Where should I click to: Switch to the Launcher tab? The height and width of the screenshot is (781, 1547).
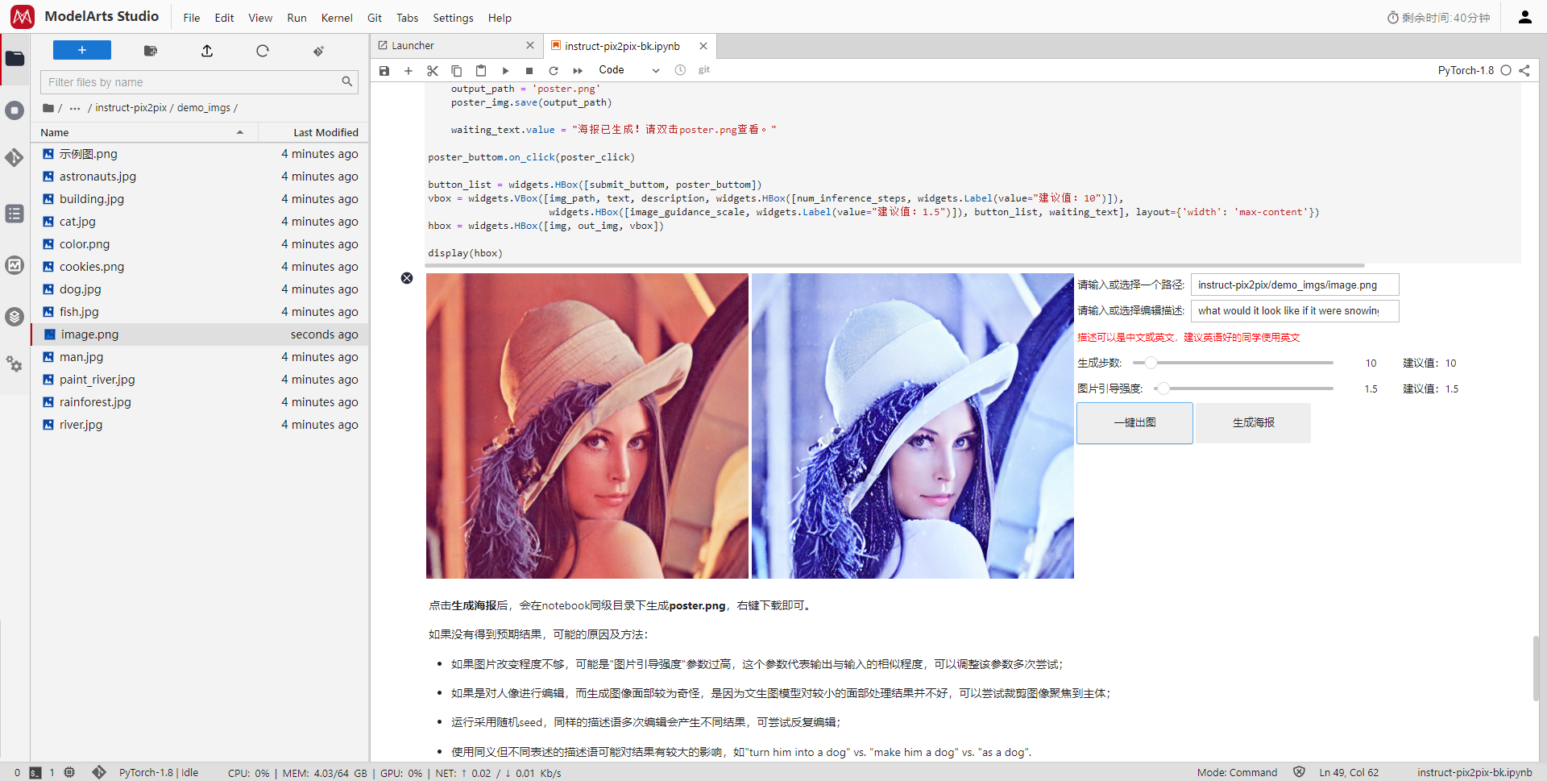(x=457, y=46)
